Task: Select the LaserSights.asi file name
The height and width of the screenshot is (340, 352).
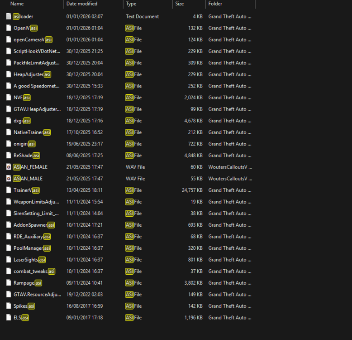Action: click(x=29, y=260)
